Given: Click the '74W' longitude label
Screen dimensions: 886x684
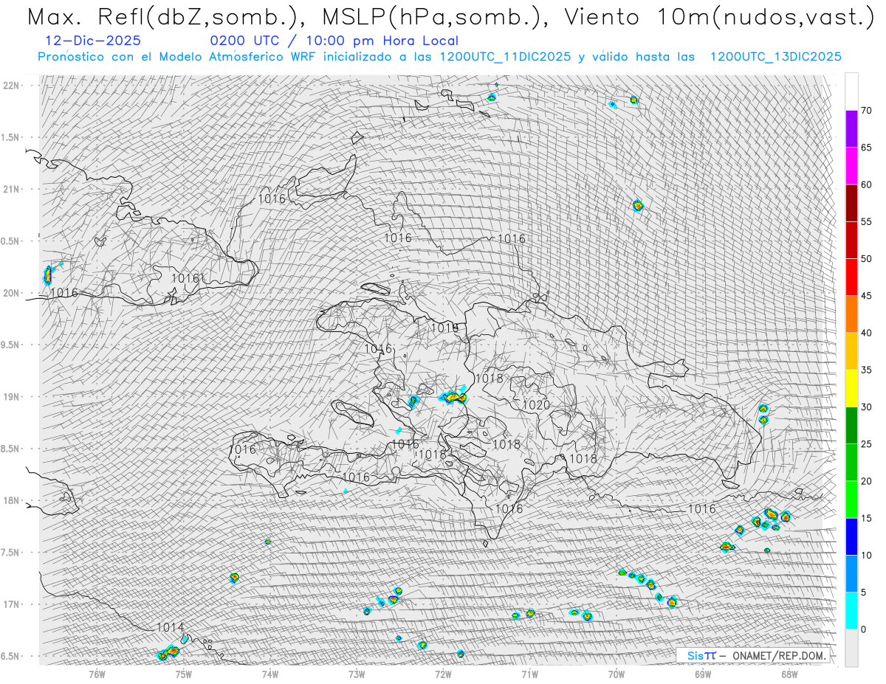Looking at the screenshot, I should click(x=270, y=674).
